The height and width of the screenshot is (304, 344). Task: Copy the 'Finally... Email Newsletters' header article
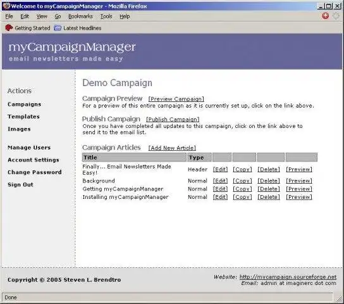coord(242,169)
